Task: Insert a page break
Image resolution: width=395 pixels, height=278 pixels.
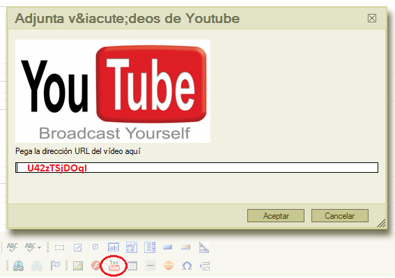Action: pos(205,266)
